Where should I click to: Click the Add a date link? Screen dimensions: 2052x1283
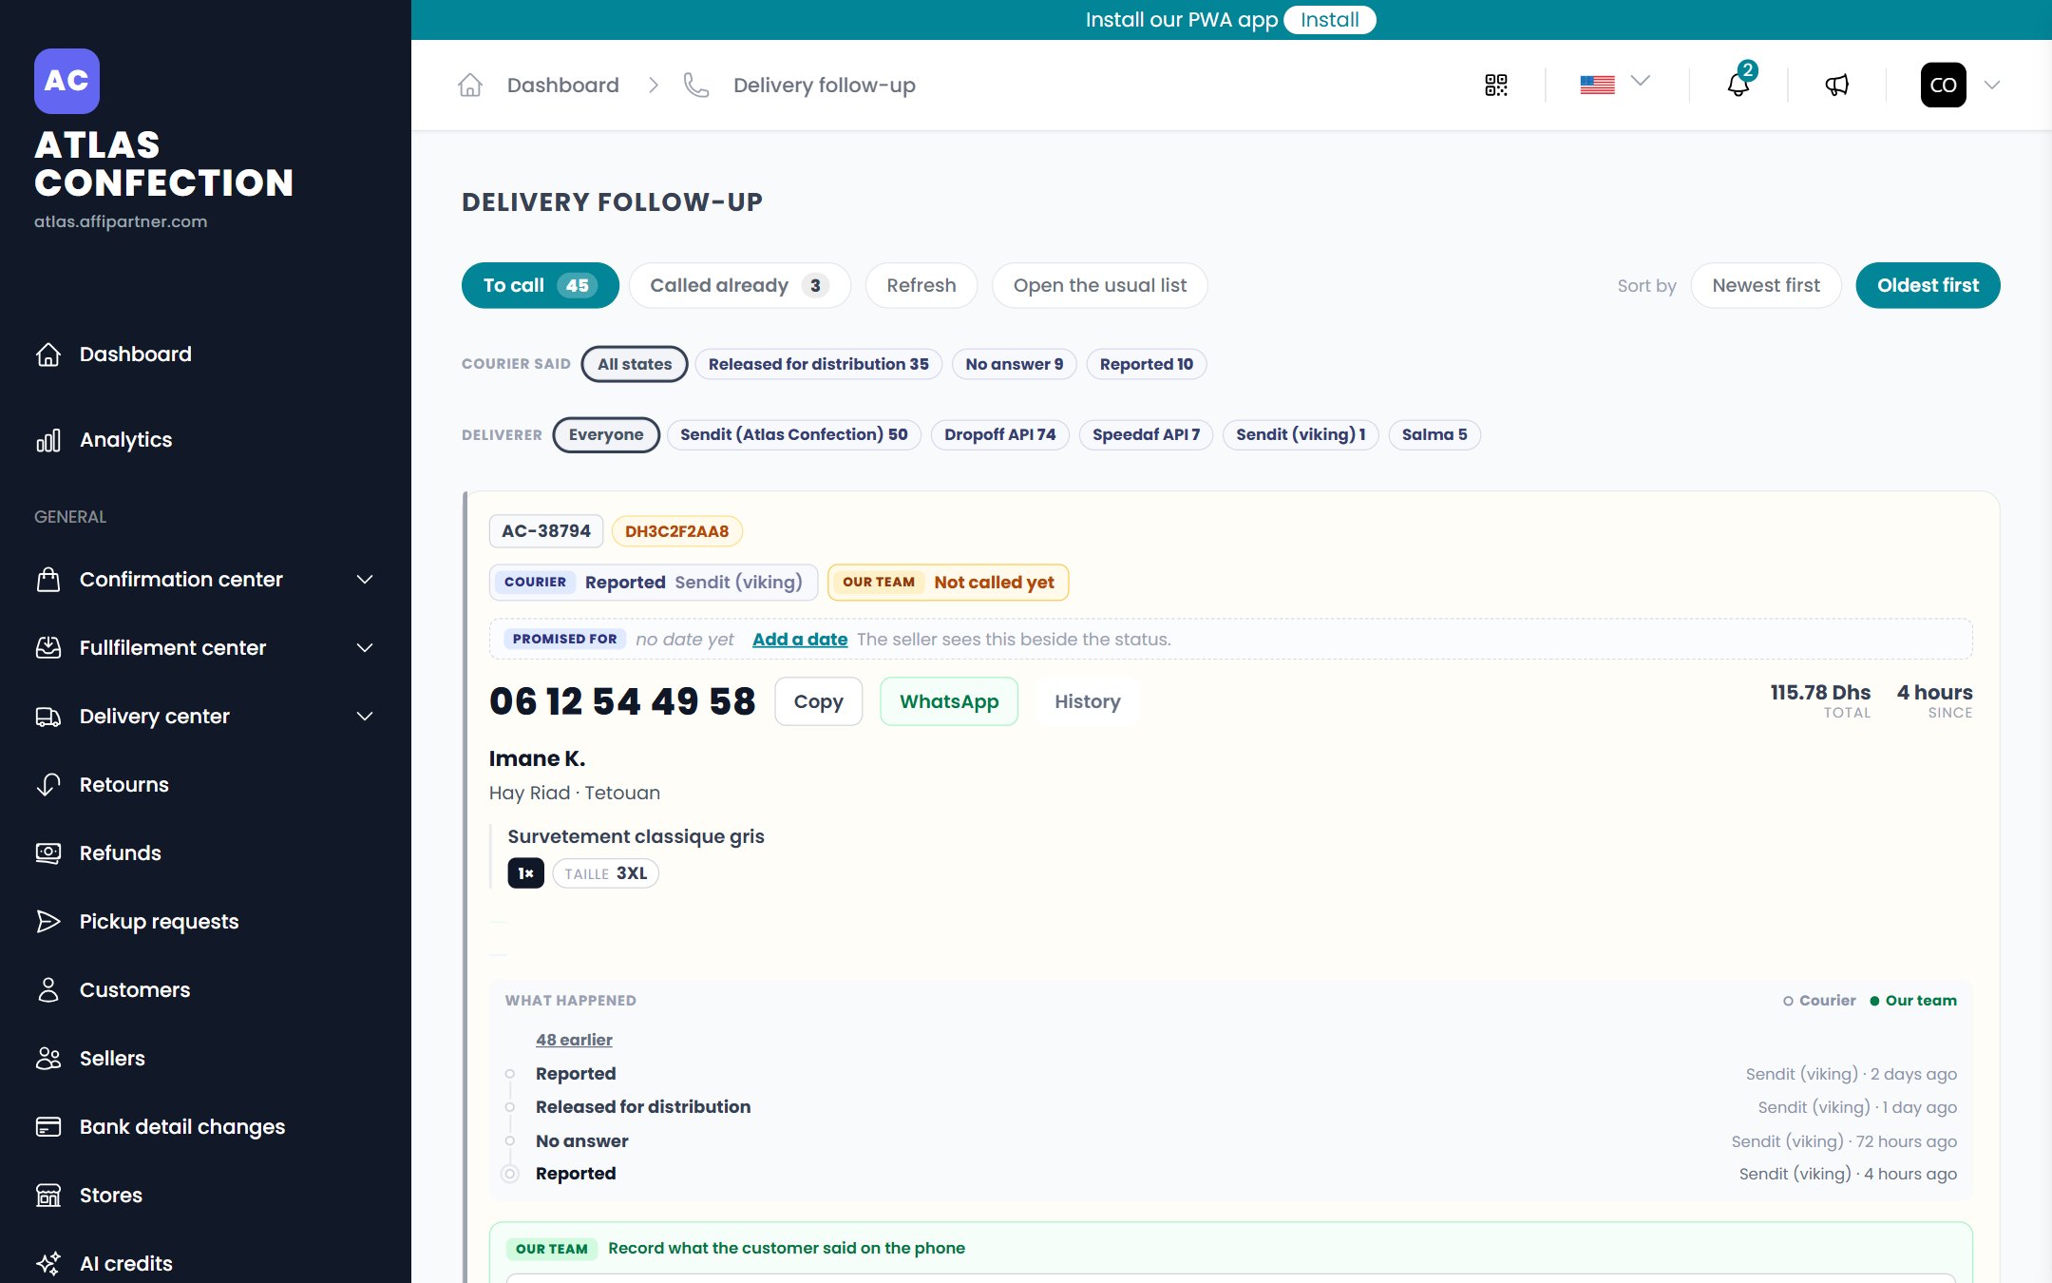(x=800, y=640)
